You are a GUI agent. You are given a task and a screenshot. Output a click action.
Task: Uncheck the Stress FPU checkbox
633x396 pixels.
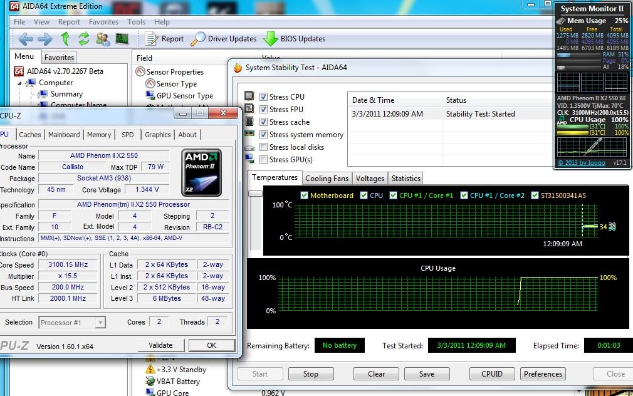[x=264, y=110]
